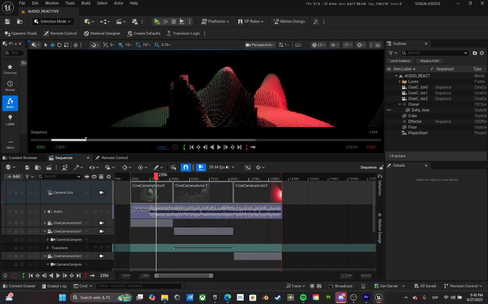Select the rotate transform tool in viewport
This screenshot has height=304, width=488.
(x=59, y=45)
